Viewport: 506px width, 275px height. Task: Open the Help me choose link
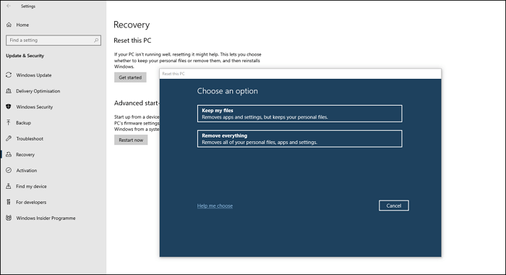click(215, 206)
